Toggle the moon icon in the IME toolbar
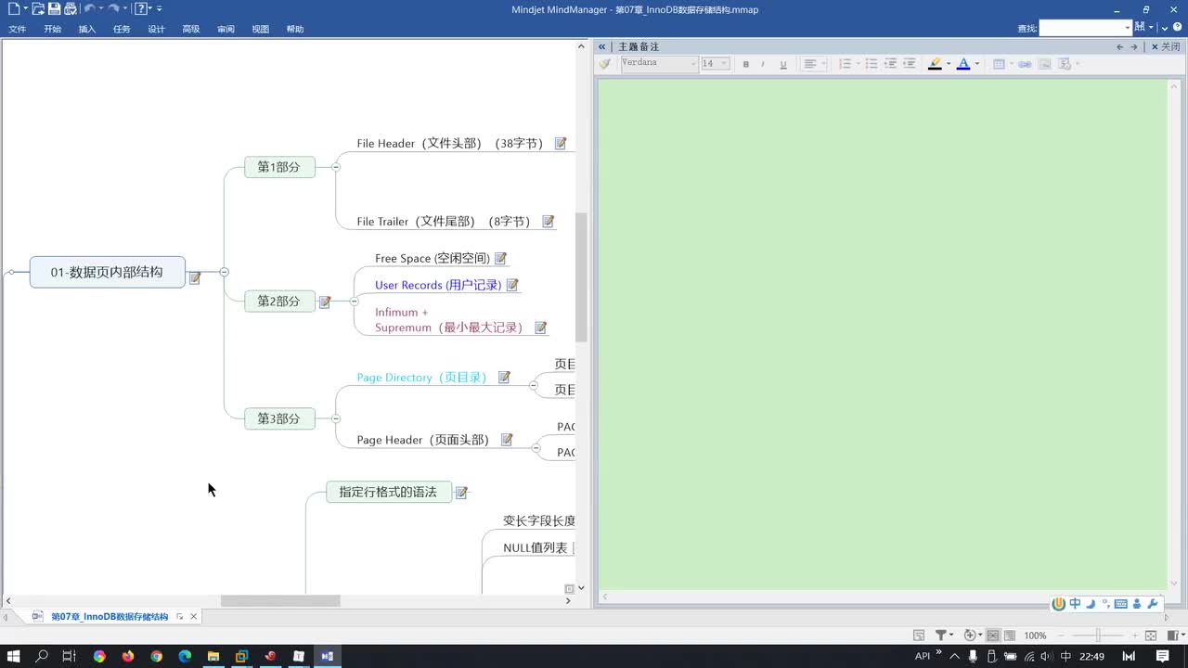The height and width of the screenshot is (668, 1188). pos(1091,604)
